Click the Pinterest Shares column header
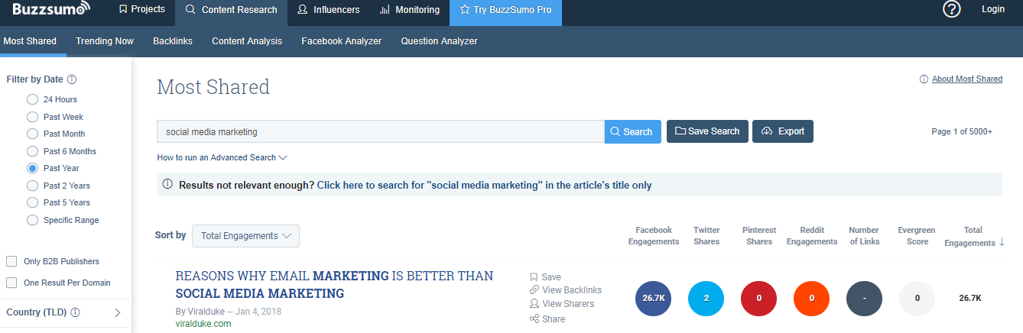Viewport: 1023px width, 333px height. [759, 236]
